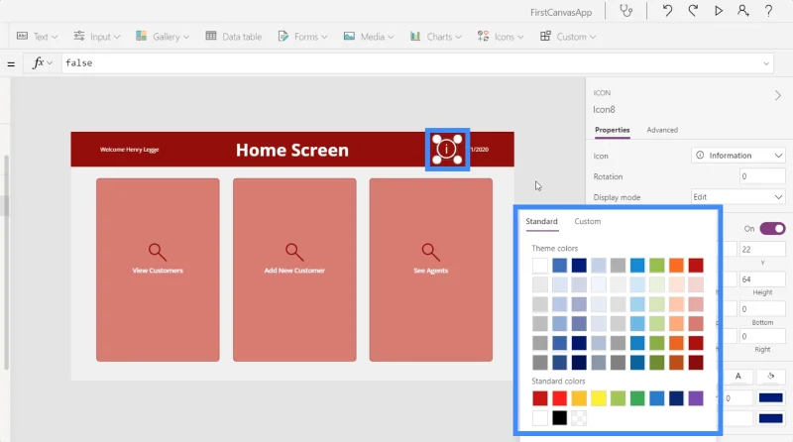This screenshot has width=793, height=442.
Task: Click the View Customers magnifier icon
Action: click(157, 252)
